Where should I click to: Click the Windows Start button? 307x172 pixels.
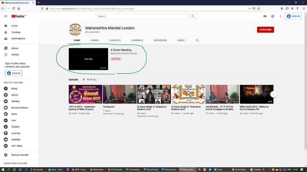[3, 169]
